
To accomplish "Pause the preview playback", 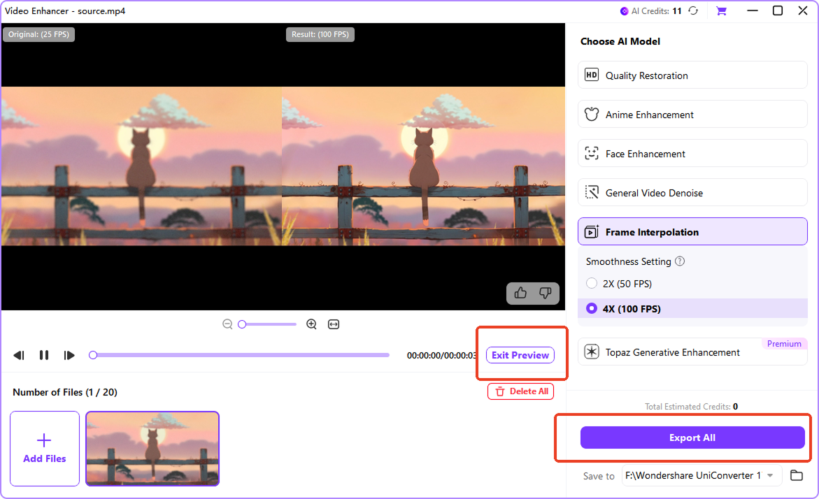I will pyautogui.click(x=44, y=355).
